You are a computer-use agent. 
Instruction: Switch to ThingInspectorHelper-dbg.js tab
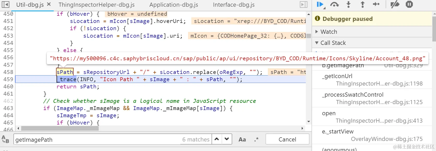97,5
